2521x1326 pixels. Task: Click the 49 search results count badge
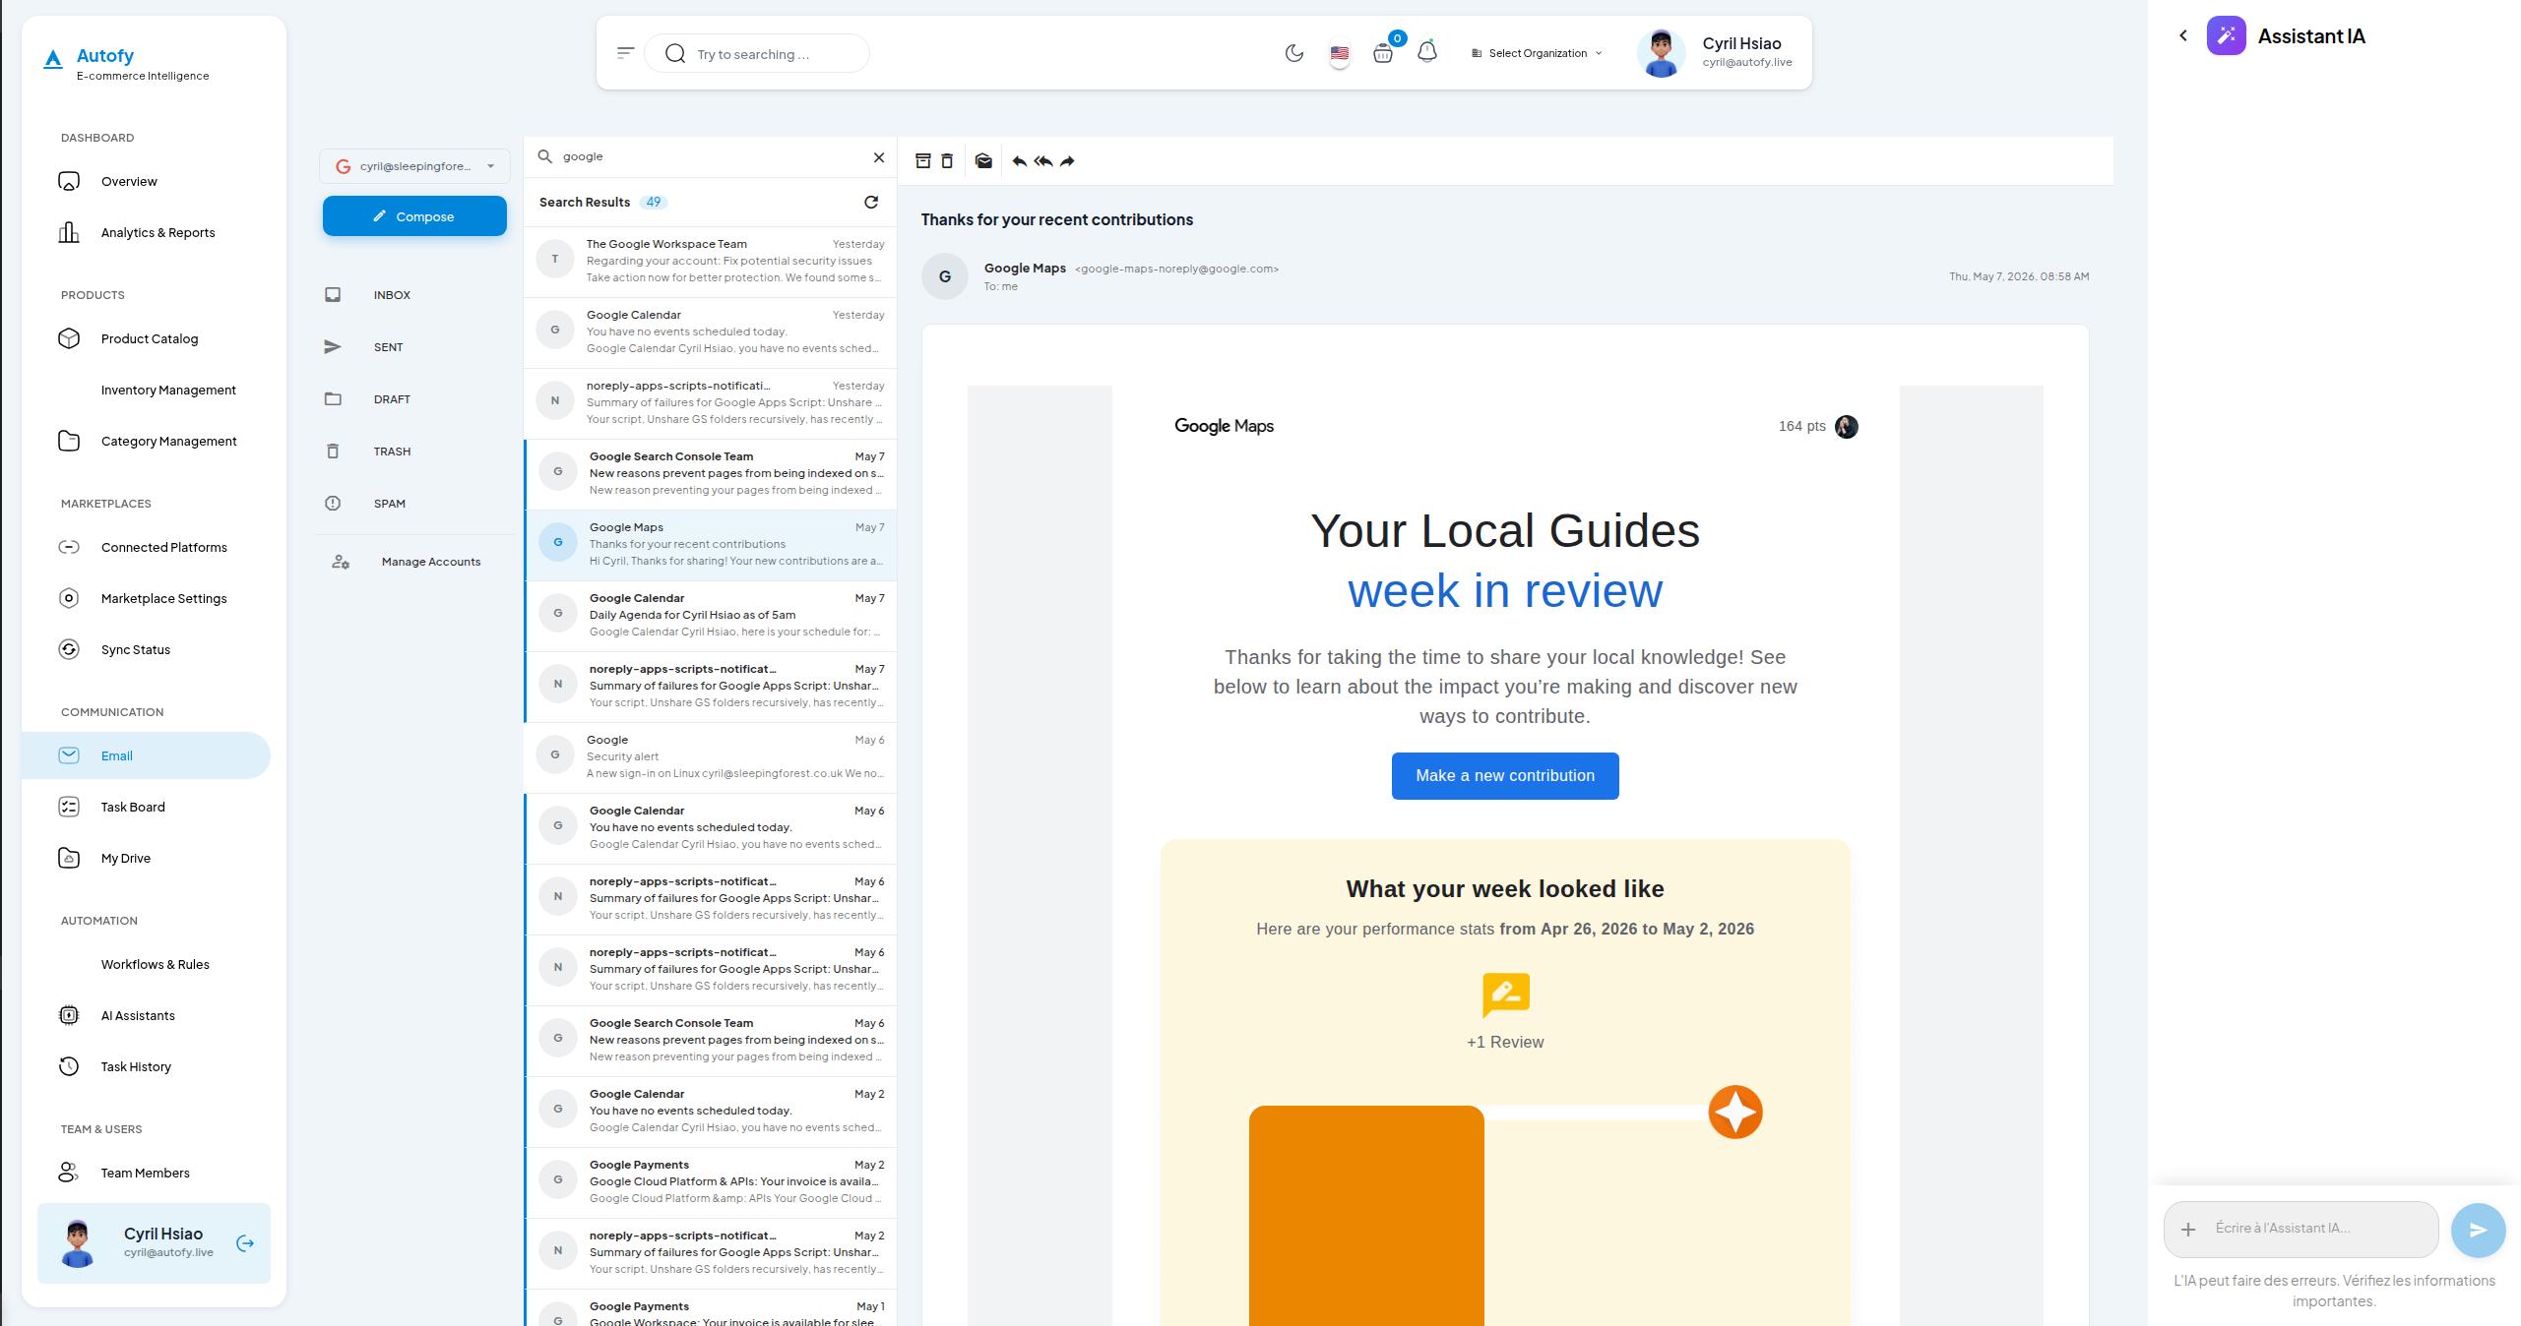coord(654,202)
